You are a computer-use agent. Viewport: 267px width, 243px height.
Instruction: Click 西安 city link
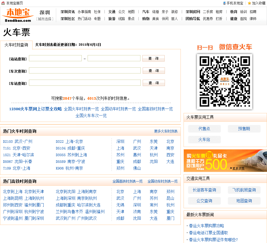point(170,155)
